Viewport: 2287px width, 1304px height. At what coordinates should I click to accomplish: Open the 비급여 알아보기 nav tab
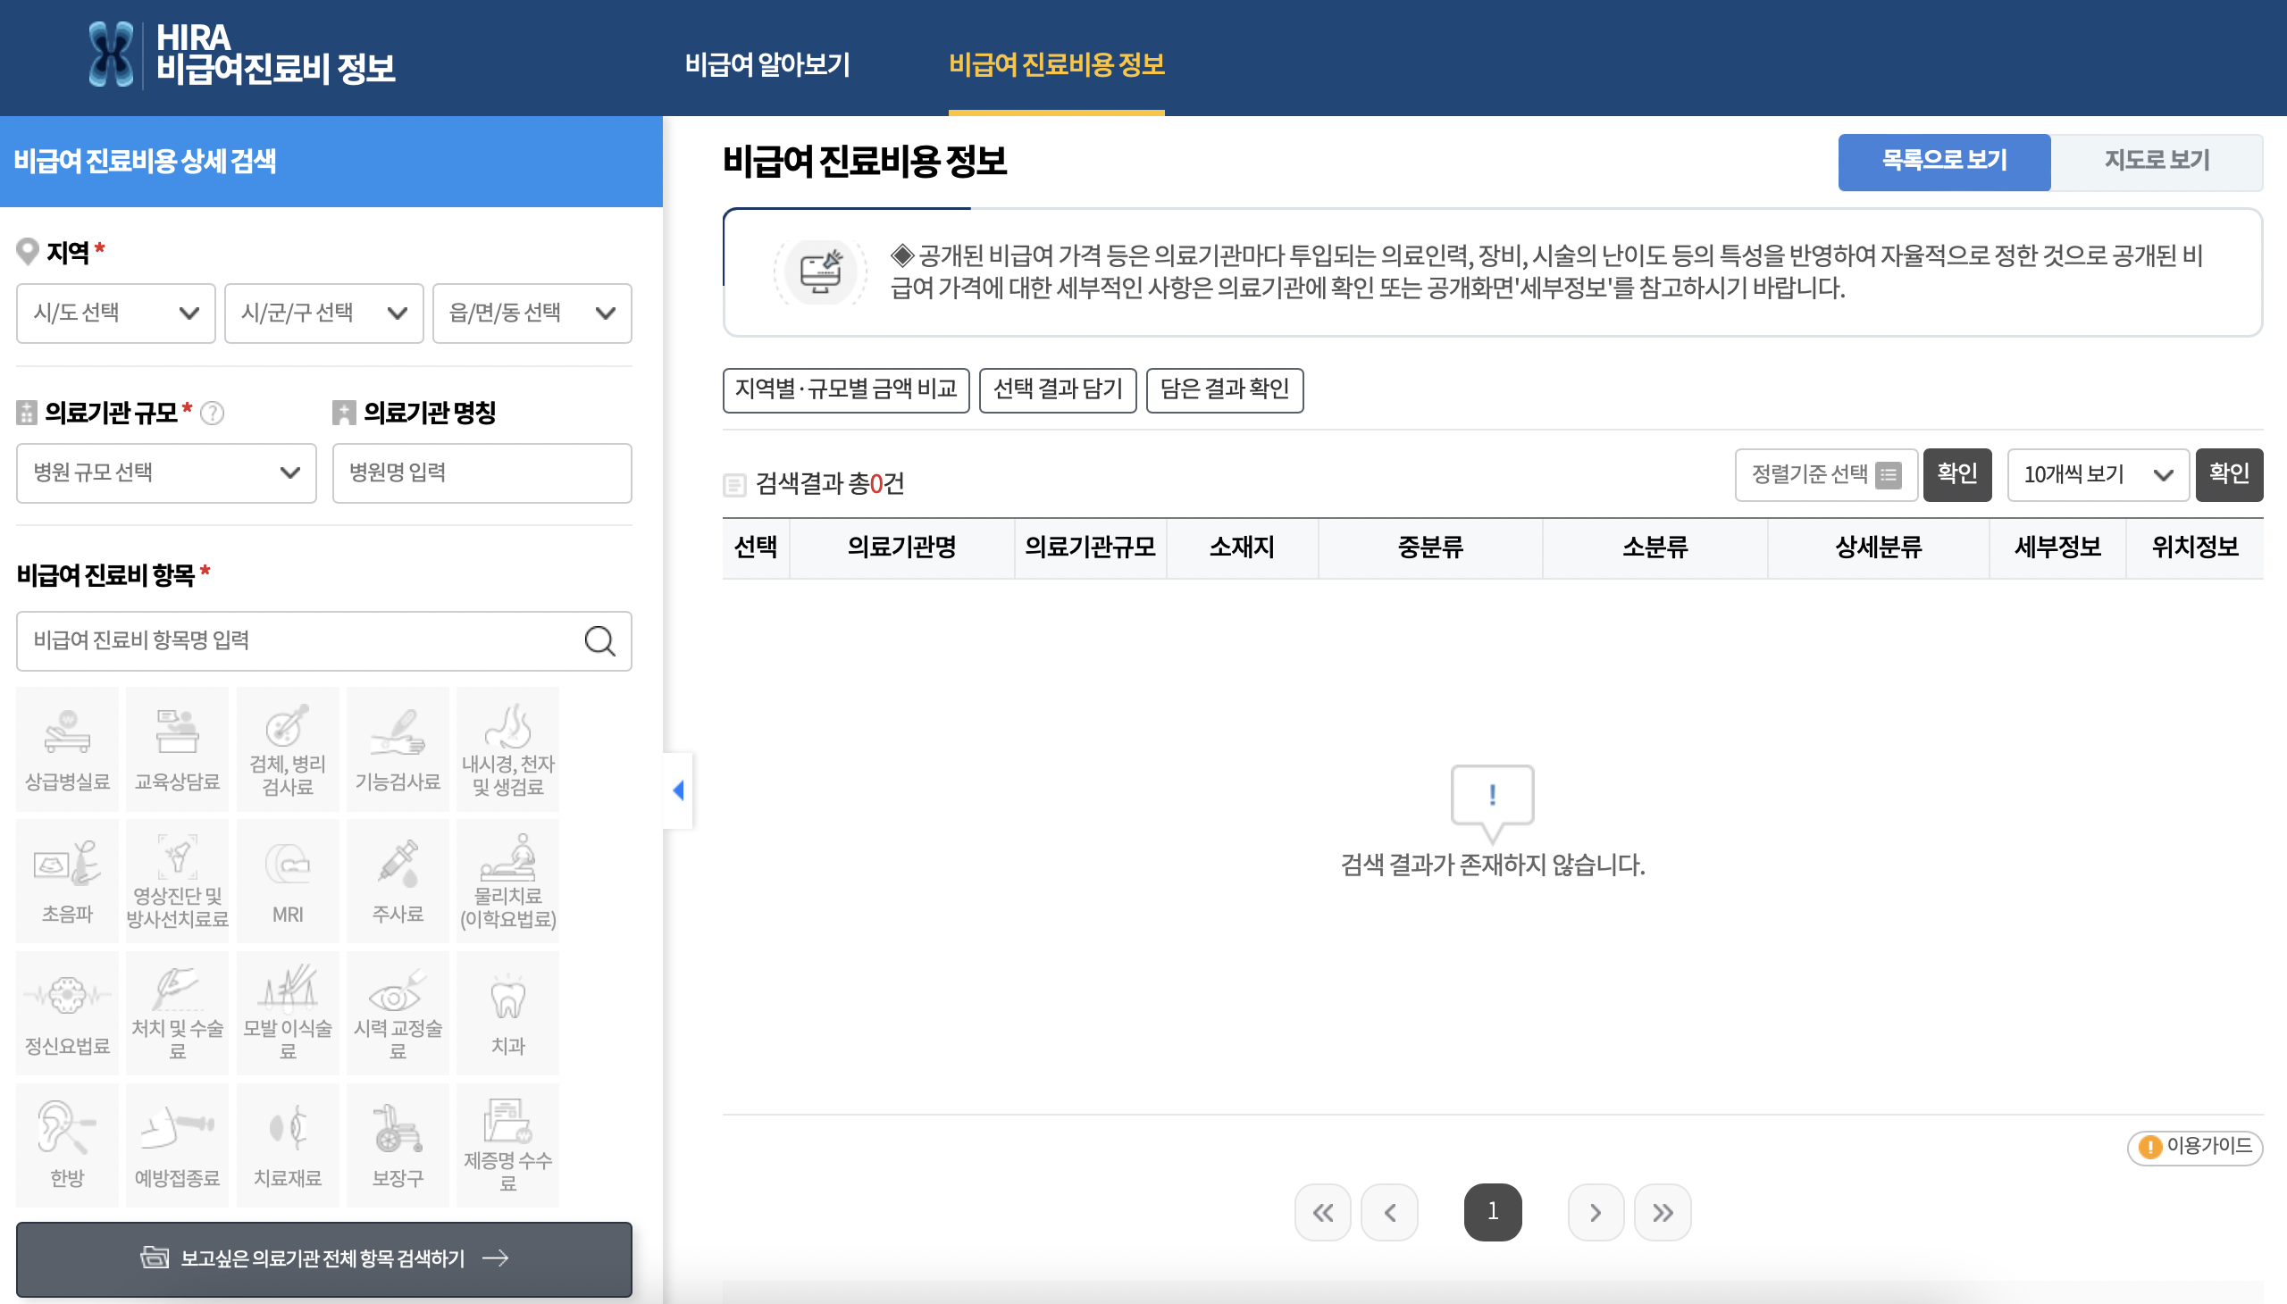[767, 64]
